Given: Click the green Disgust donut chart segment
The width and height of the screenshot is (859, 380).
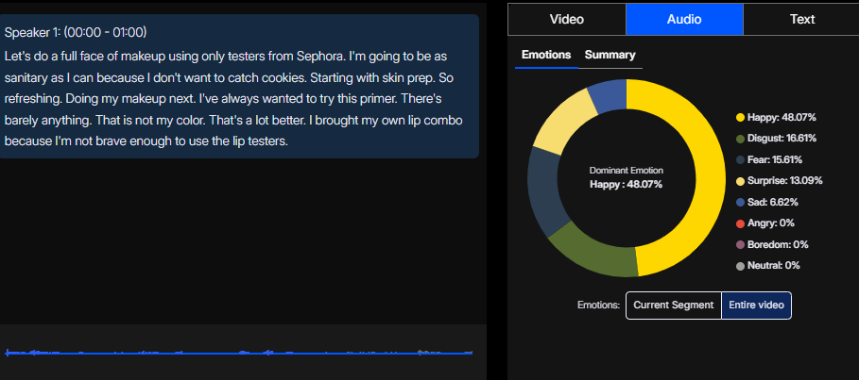Looking at the screenshot, I should (588, 248).
